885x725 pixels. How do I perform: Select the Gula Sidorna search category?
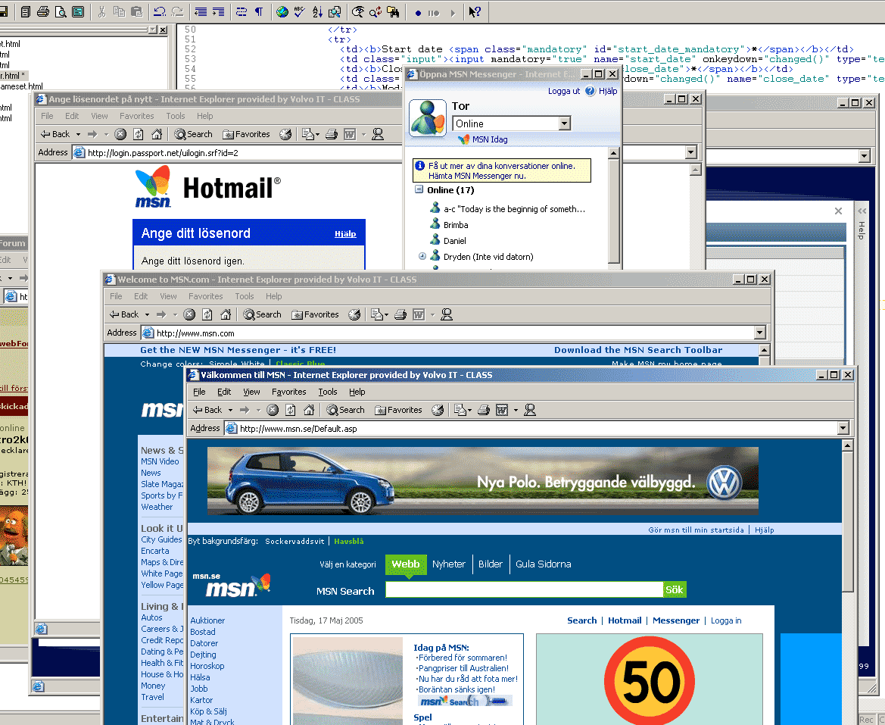[543, 564]
